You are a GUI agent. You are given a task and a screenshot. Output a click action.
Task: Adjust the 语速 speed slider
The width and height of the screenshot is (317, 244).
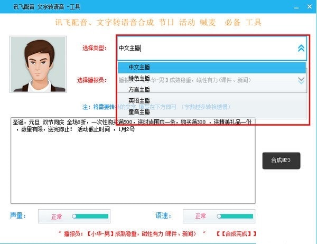[x=235, y=217]
